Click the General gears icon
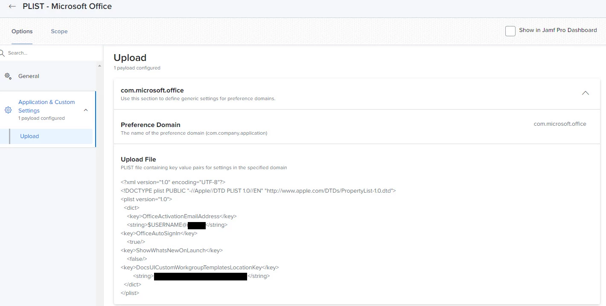 pyautogui.click(x=8, y=76)
